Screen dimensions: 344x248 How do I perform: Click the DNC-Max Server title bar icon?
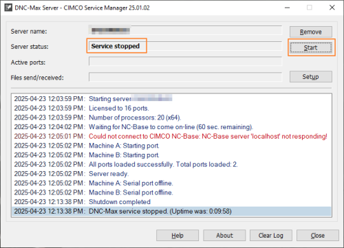click(8, 8)
